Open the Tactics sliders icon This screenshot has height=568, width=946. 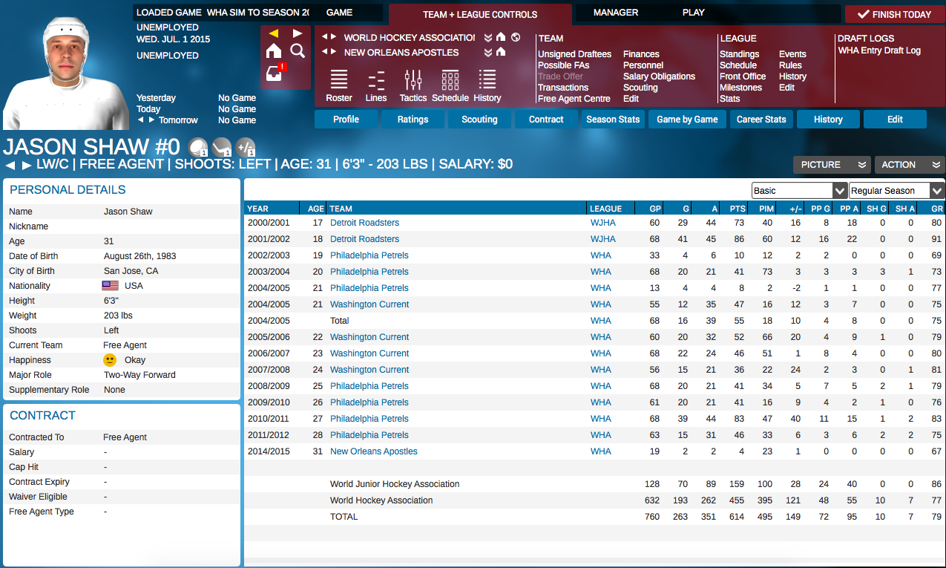[413, 85]
